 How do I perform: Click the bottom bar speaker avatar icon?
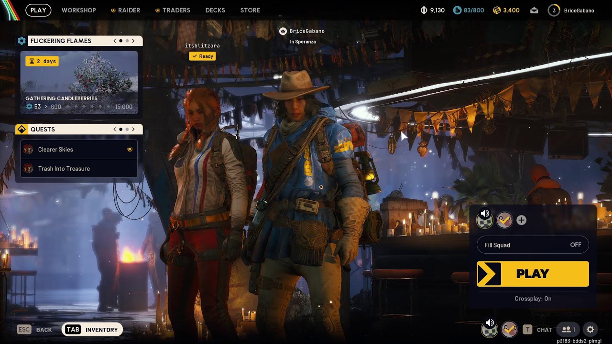click(489, 328)
